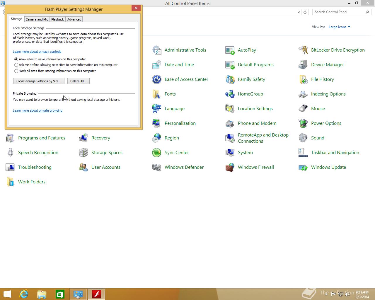This screenshot has width=375, height=300.
Task: Open the Work Folders icon
Action: [10, 182]
